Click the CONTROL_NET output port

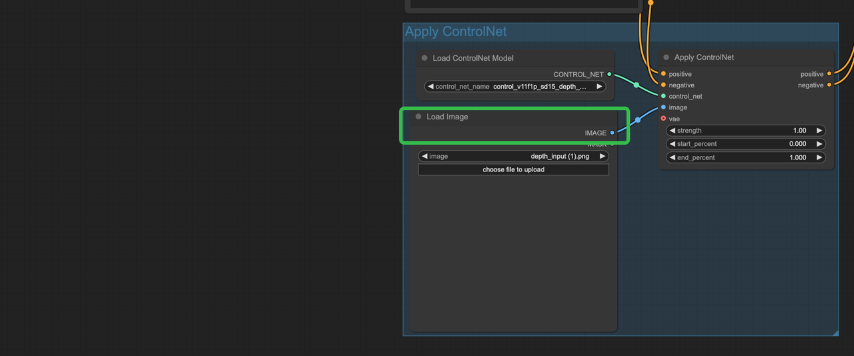click(x=609, y=75)
